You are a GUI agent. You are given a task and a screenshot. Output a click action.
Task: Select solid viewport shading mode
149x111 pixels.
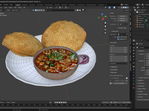click(x=124, y=7)
